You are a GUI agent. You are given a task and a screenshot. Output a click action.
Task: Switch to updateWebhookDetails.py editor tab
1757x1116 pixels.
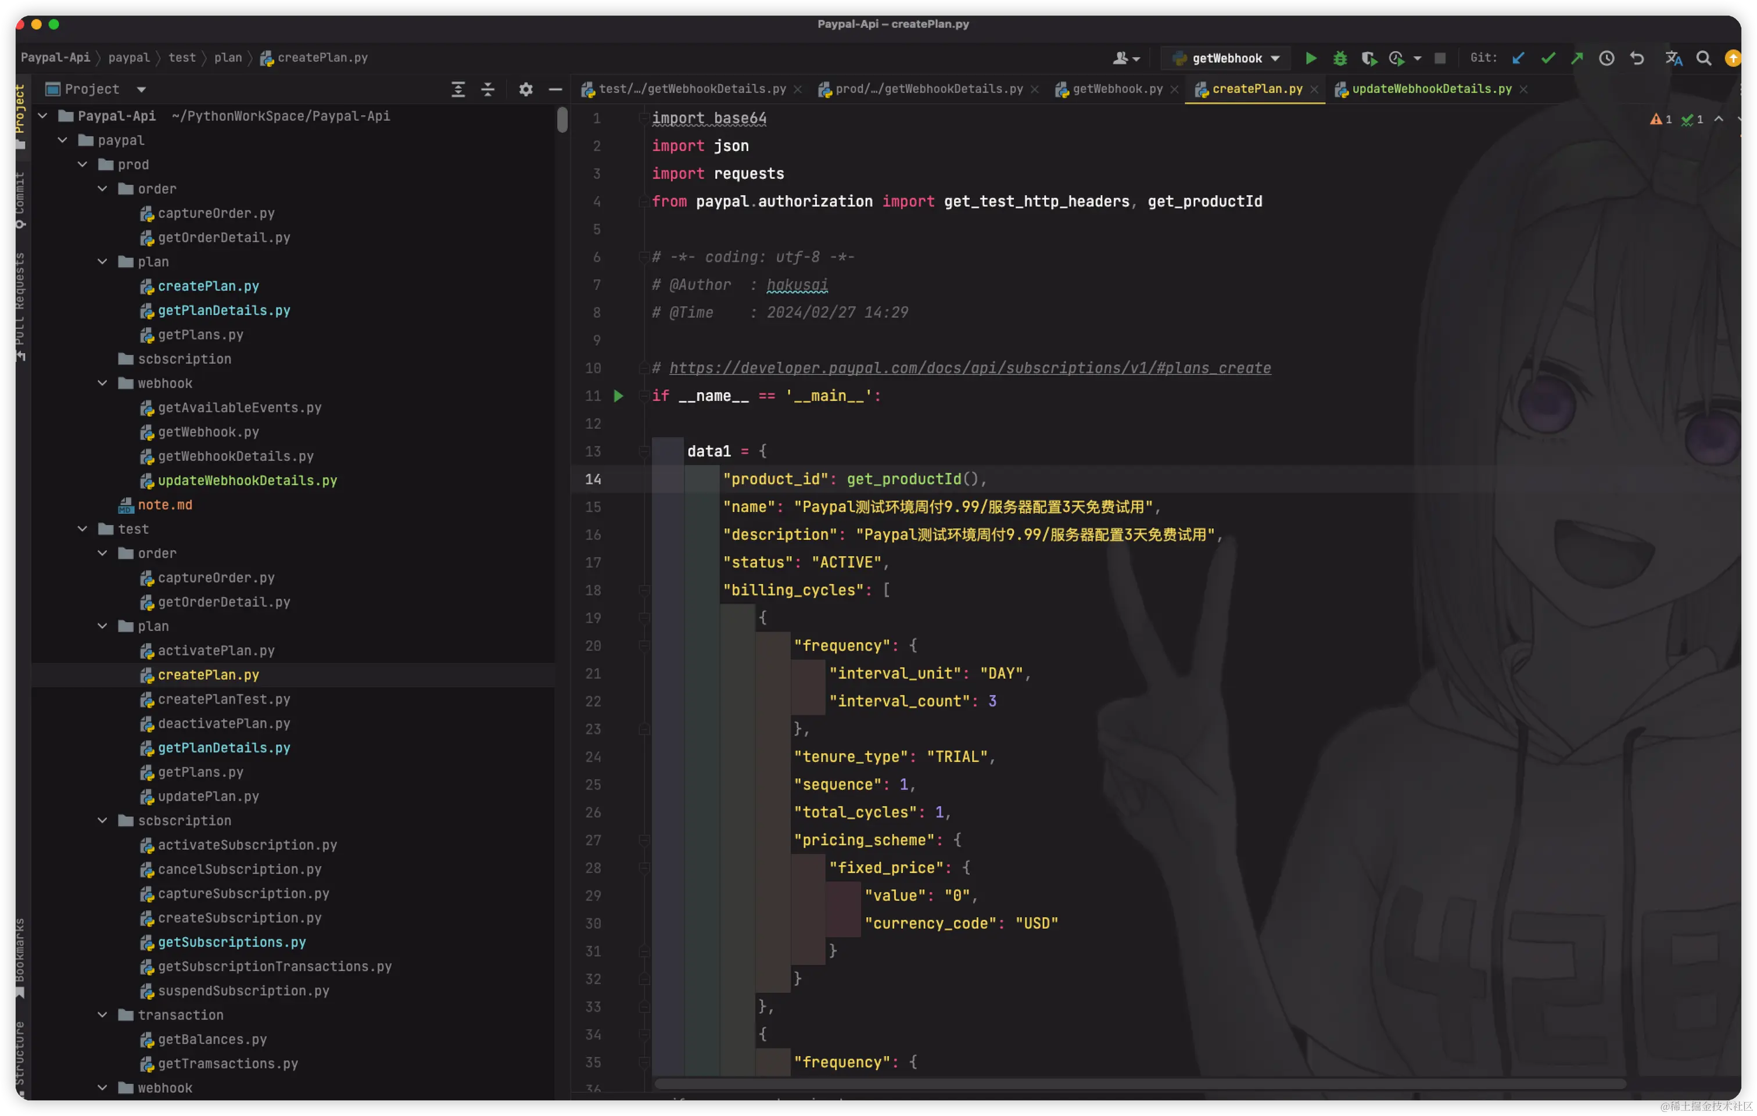click(x=1431, y=89)
